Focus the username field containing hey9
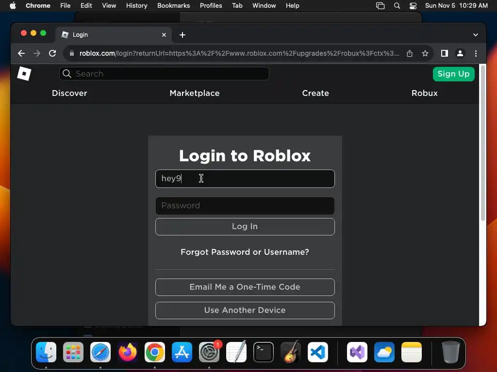The height and width of the screenshot is (372, 497). (245, 179)
